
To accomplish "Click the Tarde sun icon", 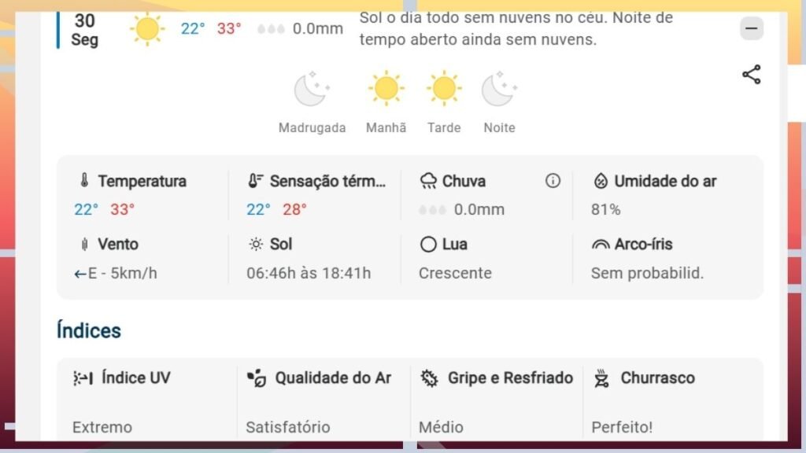I will 444,89.
